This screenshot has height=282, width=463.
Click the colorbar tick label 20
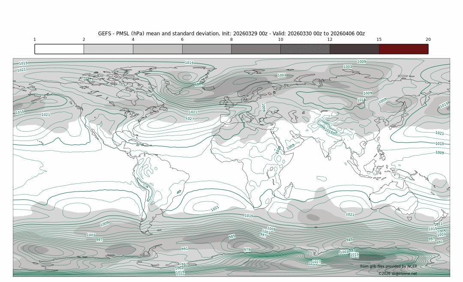(x=428, y=39)
